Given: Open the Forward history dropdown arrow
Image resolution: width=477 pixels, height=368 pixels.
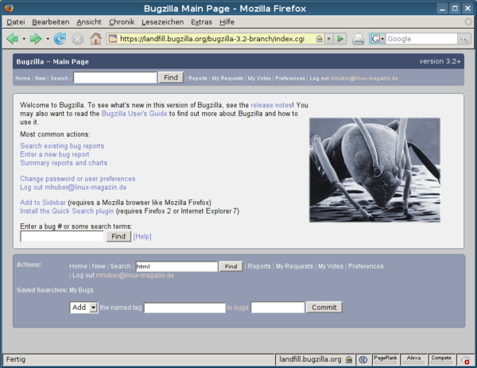Looking at the screenshot, I should point(48,39).
